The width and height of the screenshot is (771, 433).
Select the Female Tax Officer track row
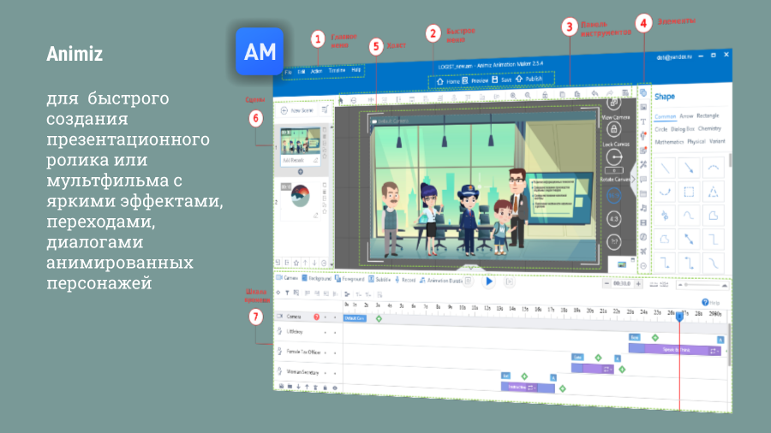click(x=308, y=352)
